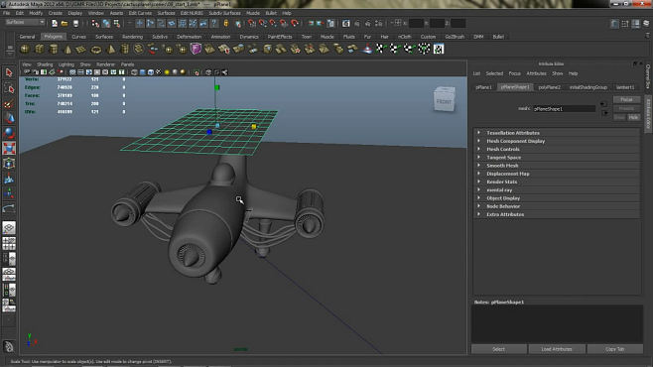This screenshot has height=367, width=653.
Task: Click the help question mark toolbar icon
Action: (x=213, y=23)
